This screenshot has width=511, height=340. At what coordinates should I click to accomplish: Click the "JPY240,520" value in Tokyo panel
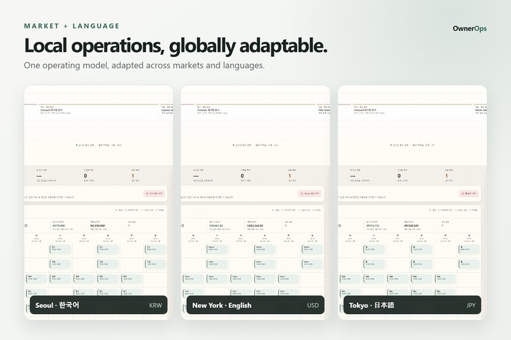point(411,225)
